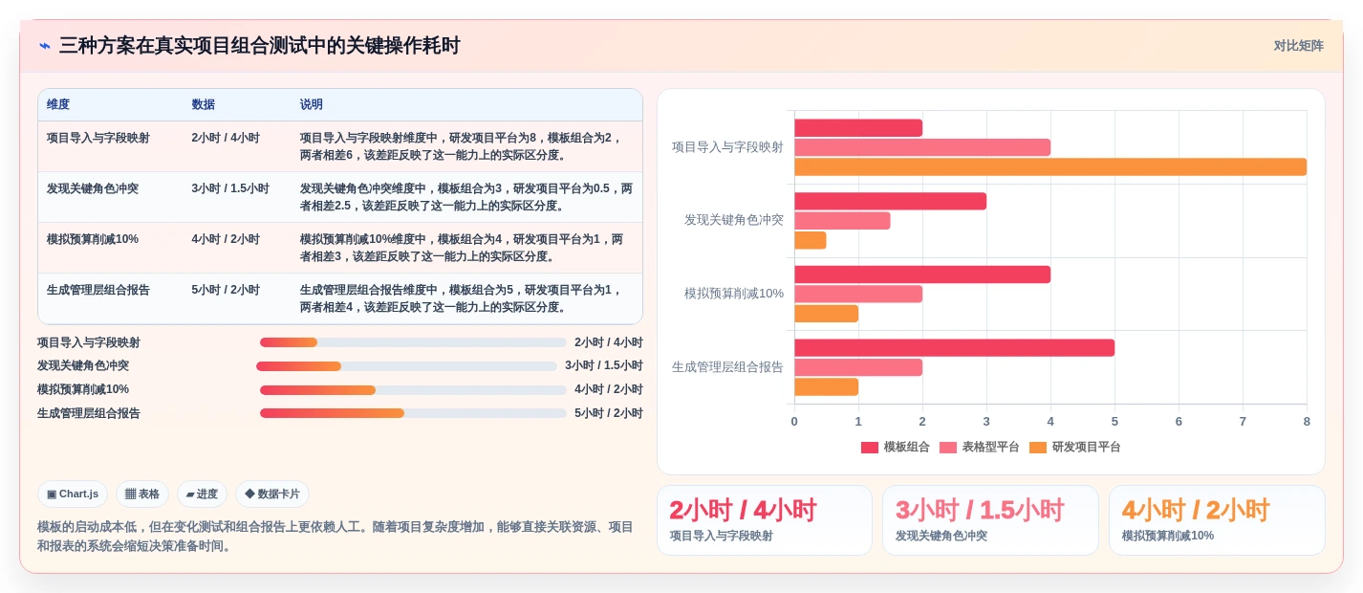Click the 维度 column header
The width and height of the screenshot is (1363, 593).
[58, 105]
